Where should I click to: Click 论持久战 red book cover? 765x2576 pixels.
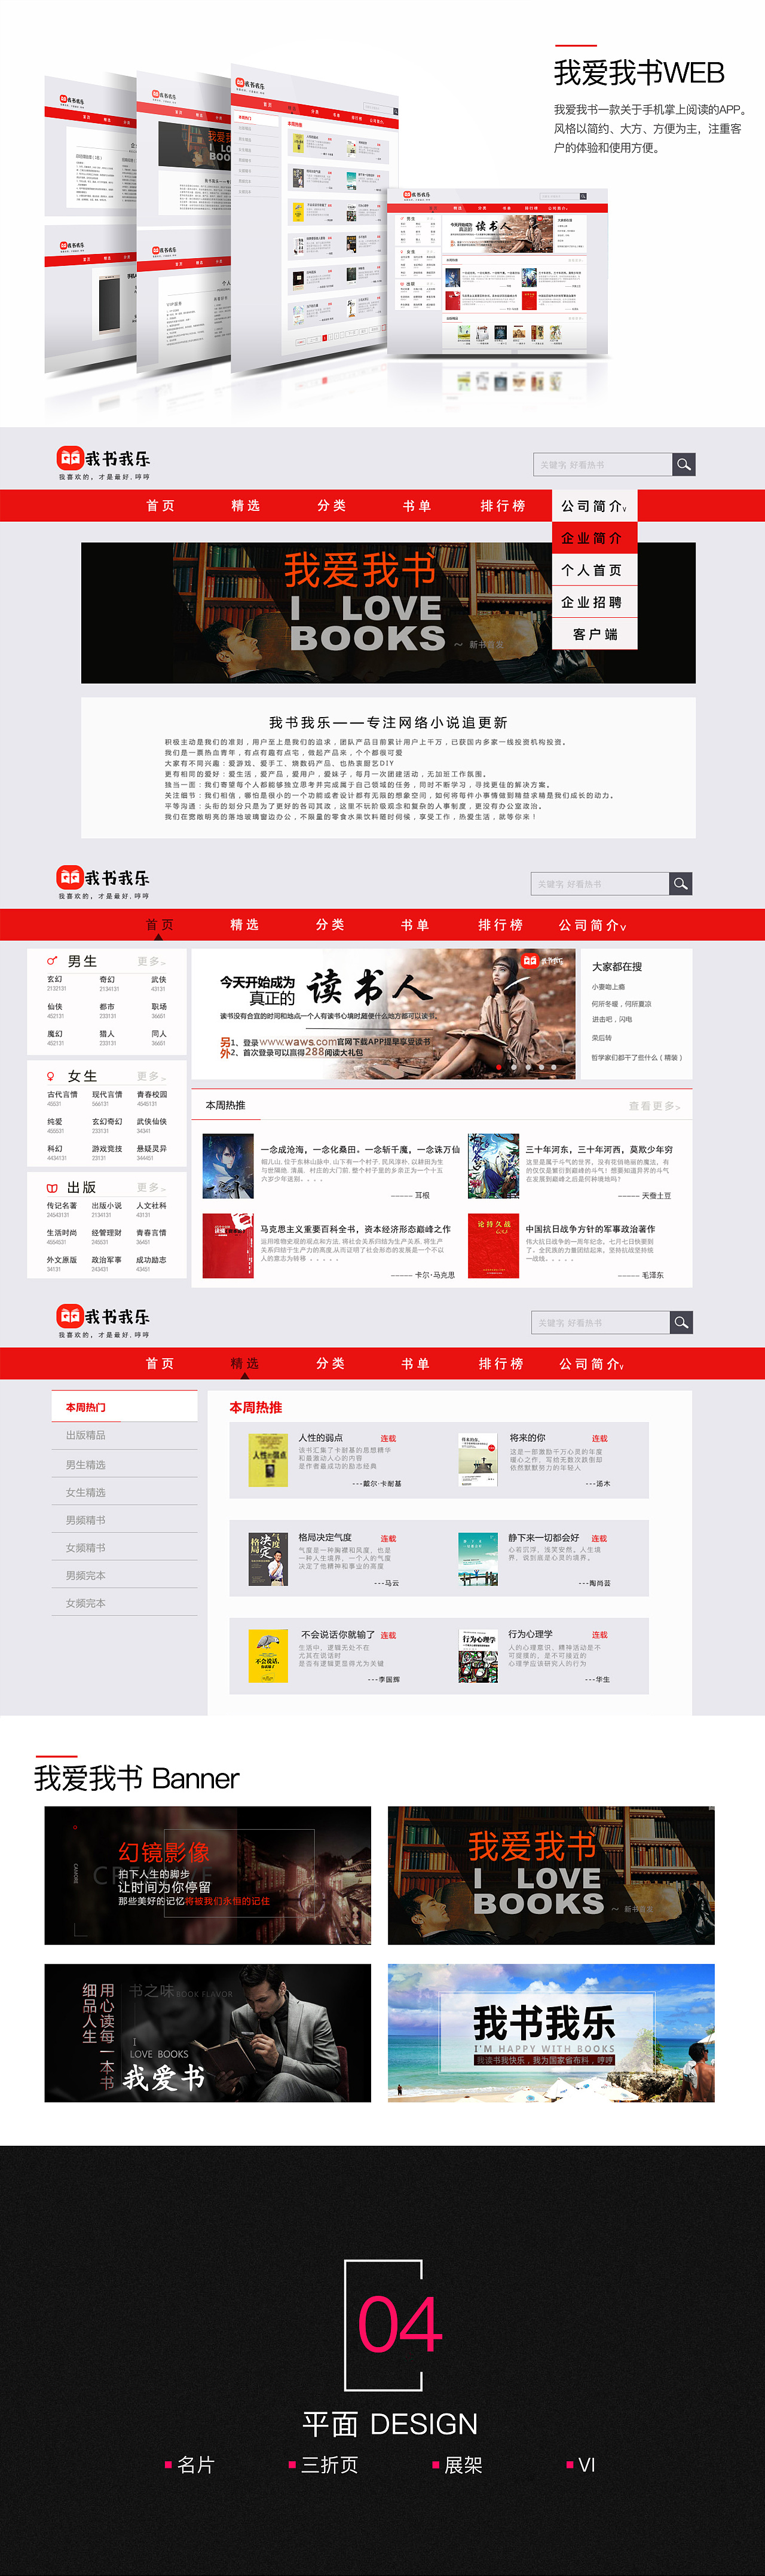coord(493,1245)
